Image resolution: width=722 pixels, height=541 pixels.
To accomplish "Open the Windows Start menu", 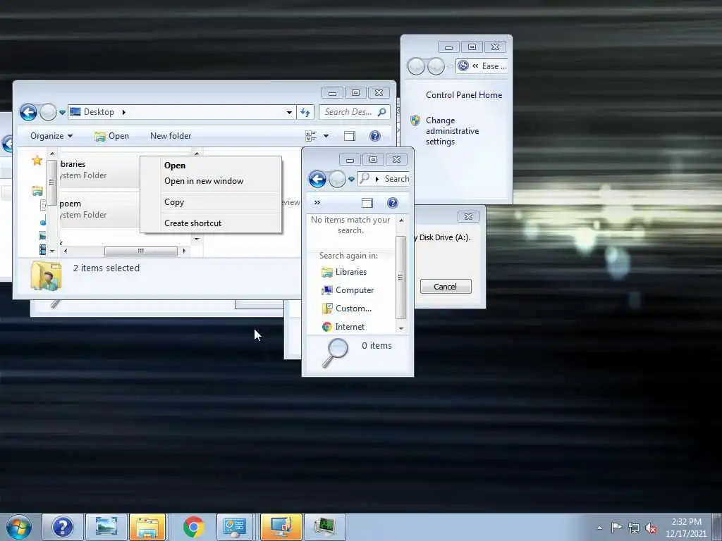I will (x=18, y=527).
